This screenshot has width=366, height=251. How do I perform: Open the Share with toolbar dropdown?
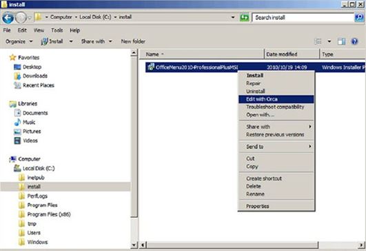(96, 41)
